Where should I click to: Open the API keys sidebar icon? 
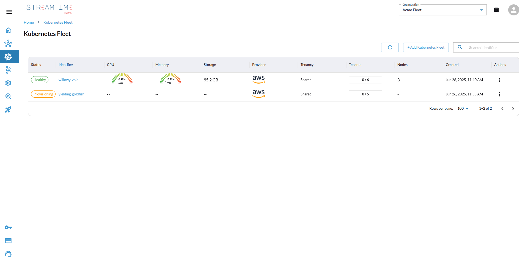[8, 227]
